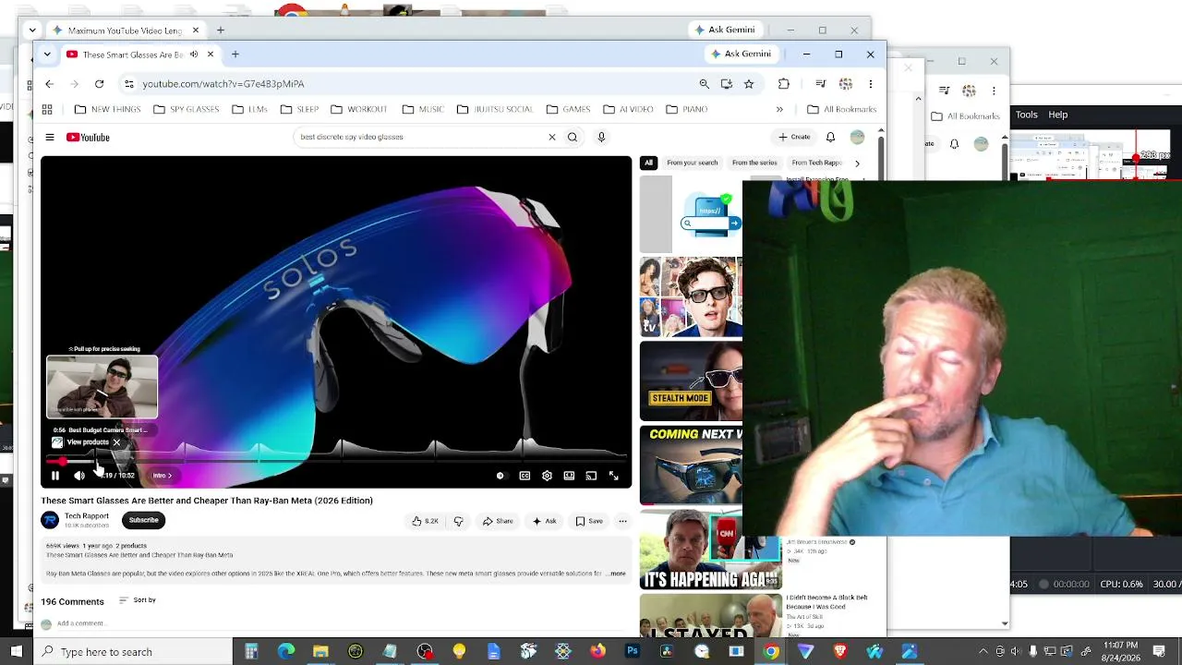Image resolution: width=1182 pixels, height=665 pixels.
Task: Click the taskbar search box
Action: pos(134,652)
